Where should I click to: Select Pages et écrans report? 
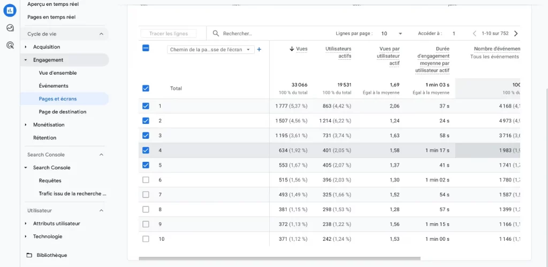(x=58, y=99)
